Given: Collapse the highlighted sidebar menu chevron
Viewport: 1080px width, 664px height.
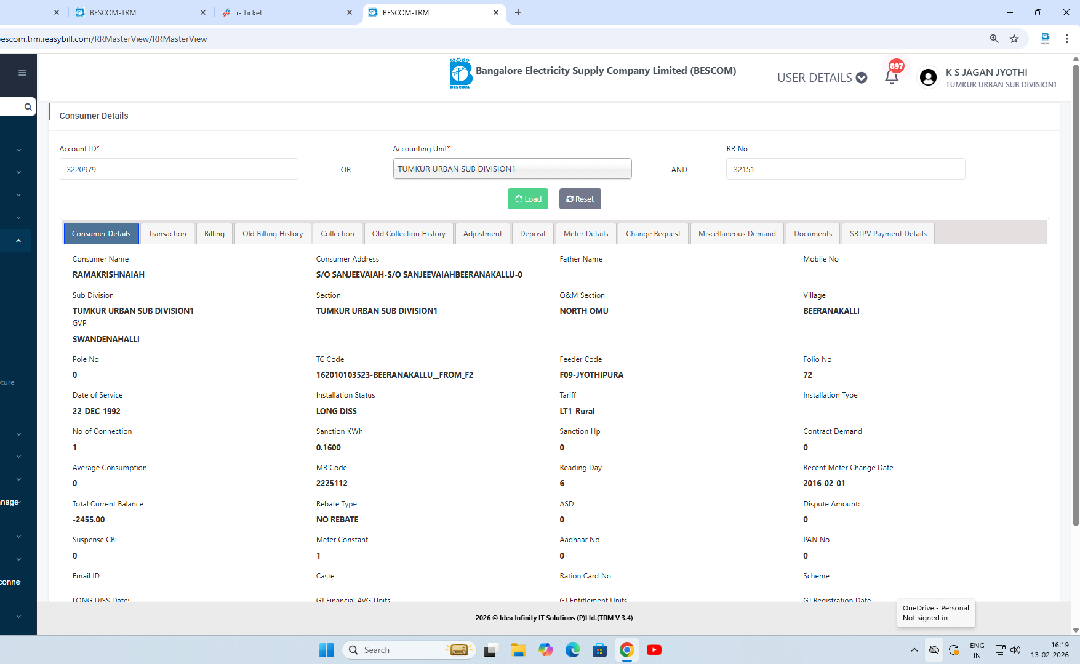Looking at the screenshot, I should [x=18, y=241].
